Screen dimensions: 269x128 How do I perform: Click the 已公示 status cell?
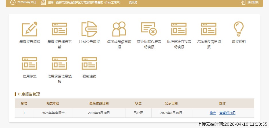pyautogui.click(x=138, y=113)
